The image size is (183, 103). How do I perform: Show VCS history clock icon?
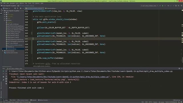coord(176,6)
